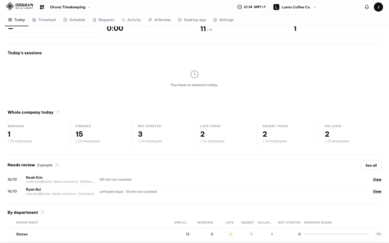Image resolution: width=389 pixels, height=243 pixels.
Task: Click the 'You have no sessions today.' message
Action: point(194,85)
